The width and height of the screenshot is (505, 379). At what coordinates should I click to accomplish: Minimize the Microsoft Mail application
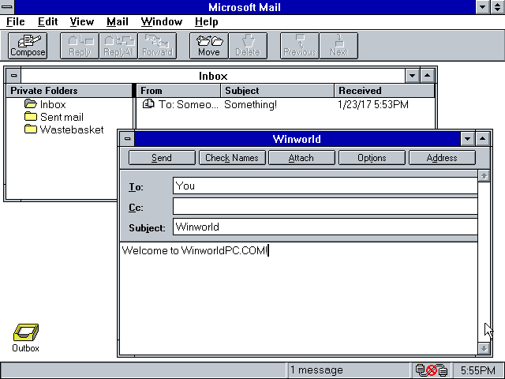tap(482, 7)
